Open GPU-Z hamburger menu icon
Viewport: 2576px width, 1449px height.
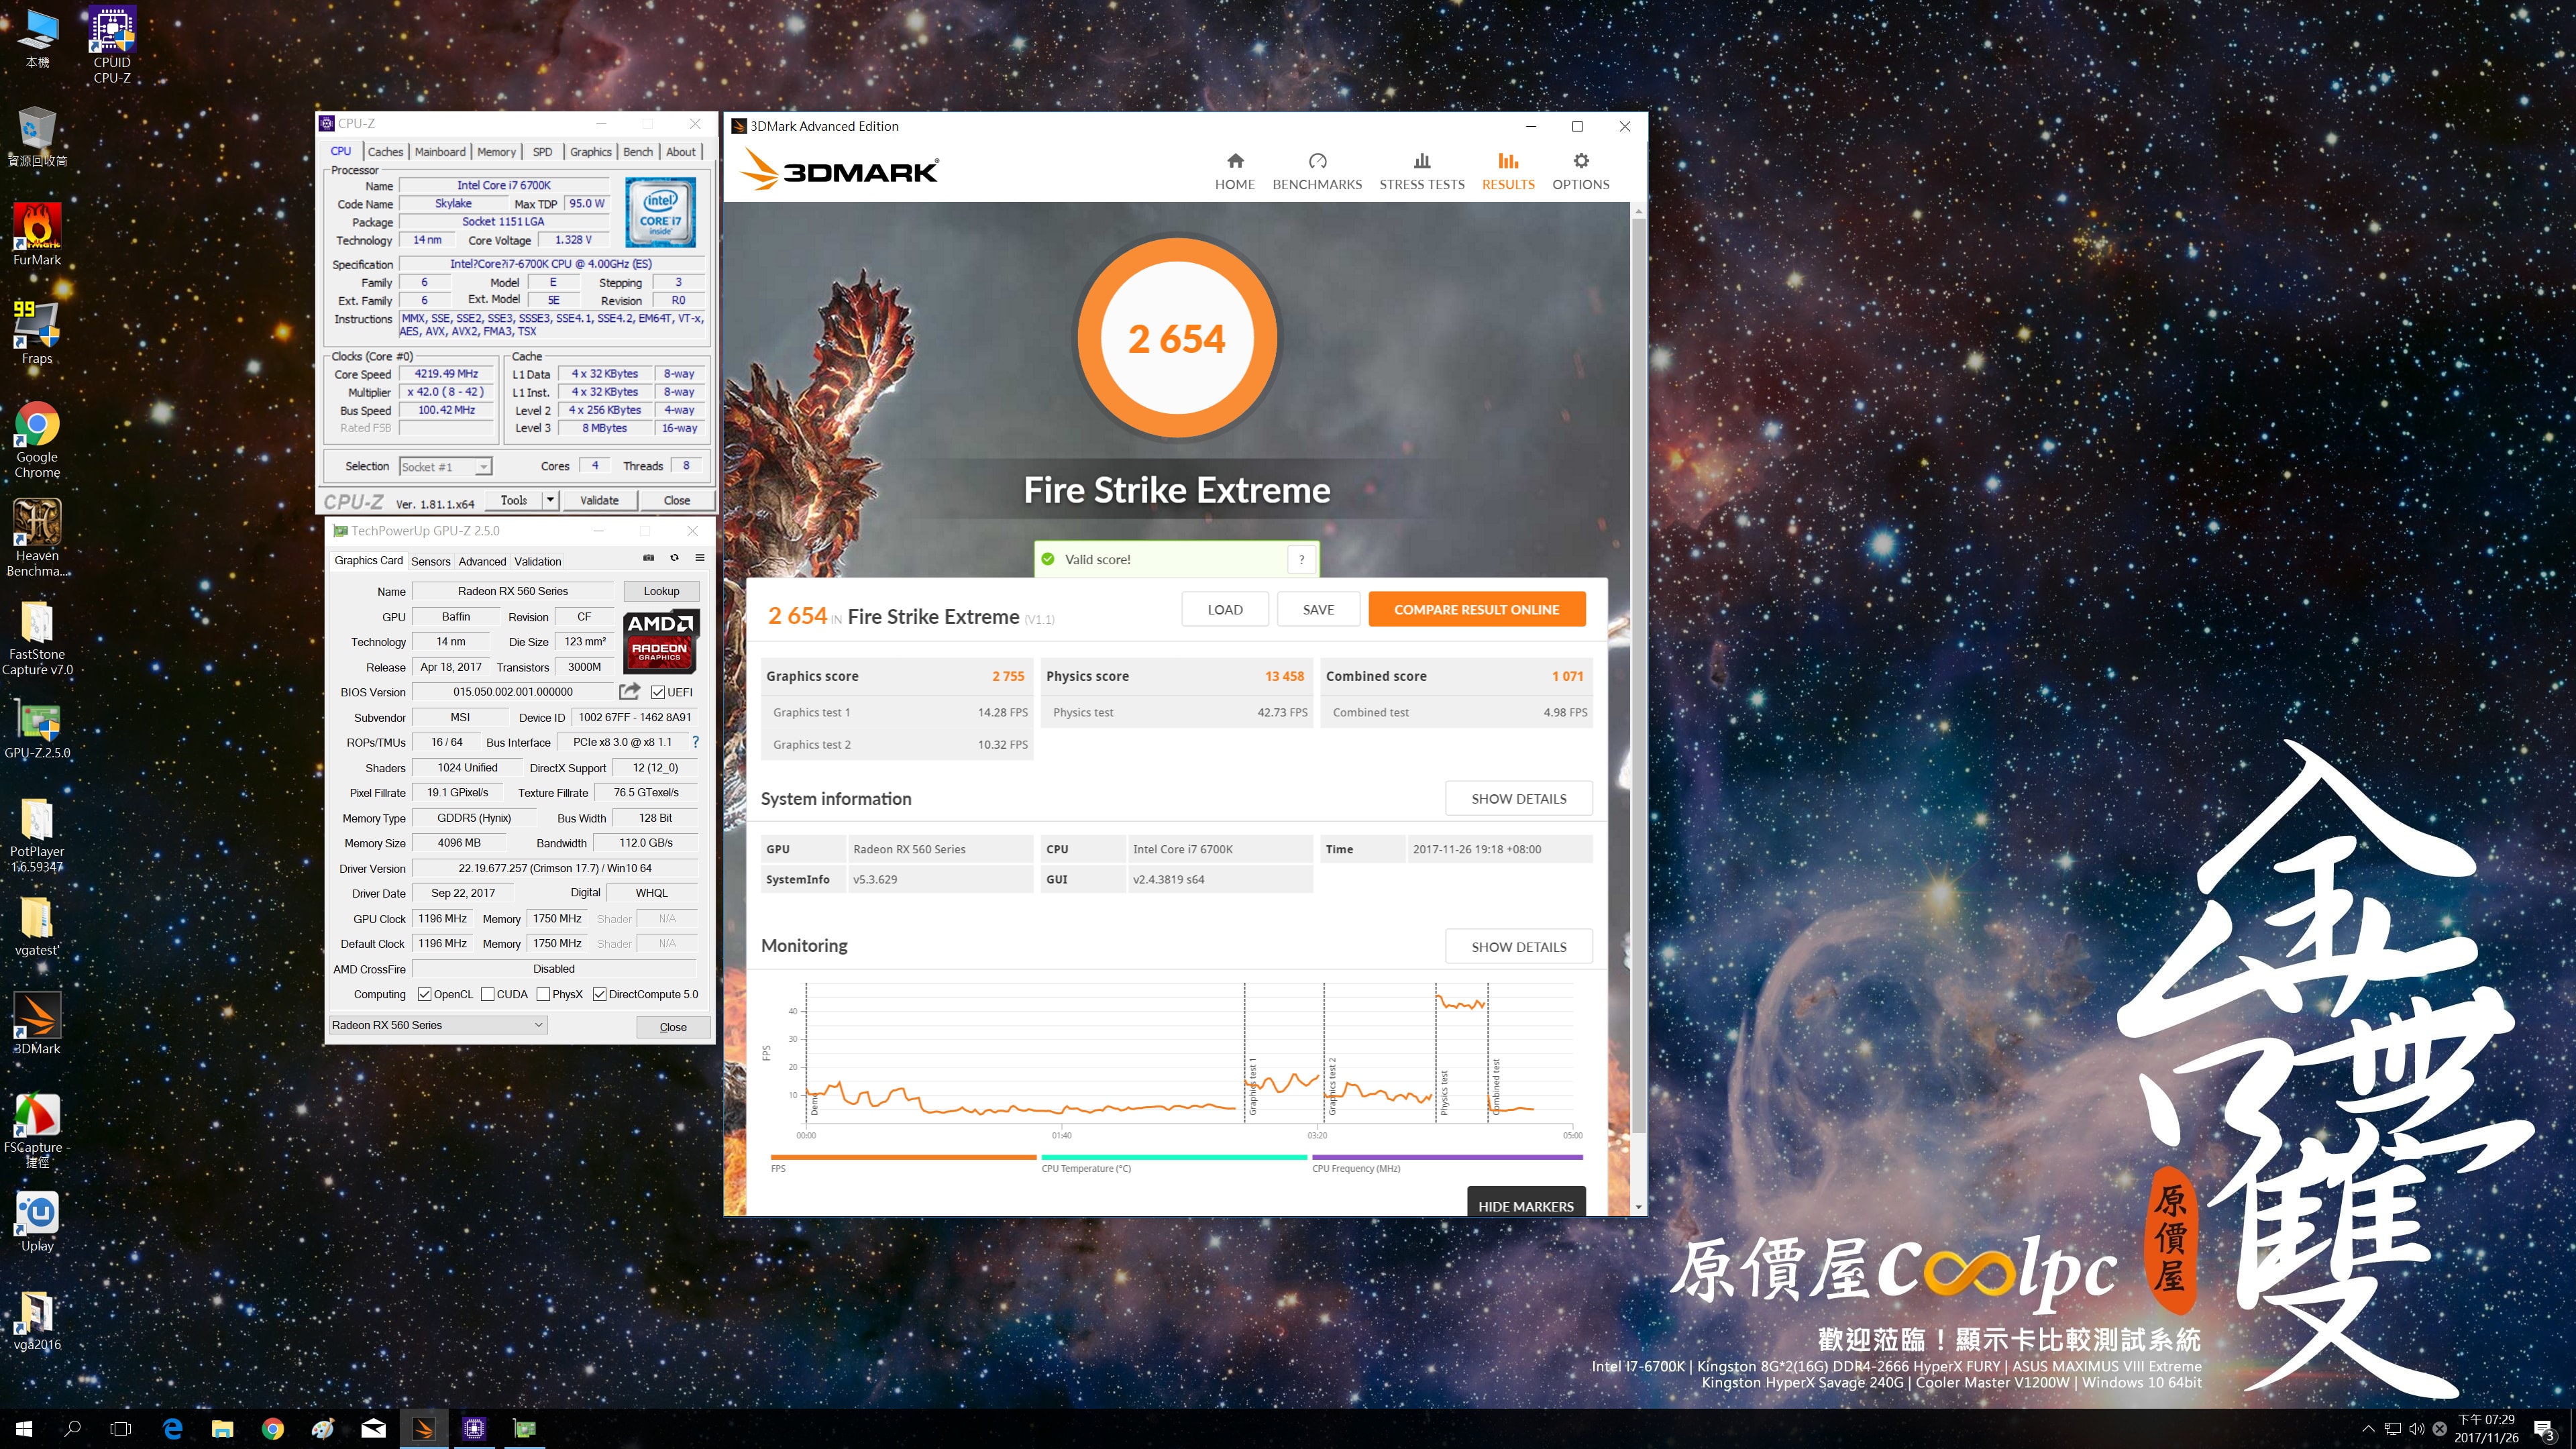[x=700, y=558]
